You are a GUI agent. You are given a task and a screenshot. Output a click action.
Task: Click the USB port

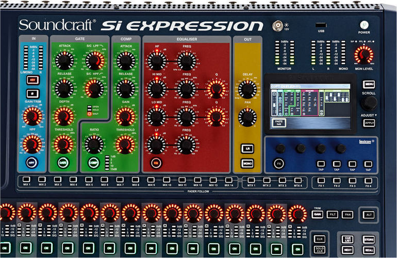tap(321, 25)
